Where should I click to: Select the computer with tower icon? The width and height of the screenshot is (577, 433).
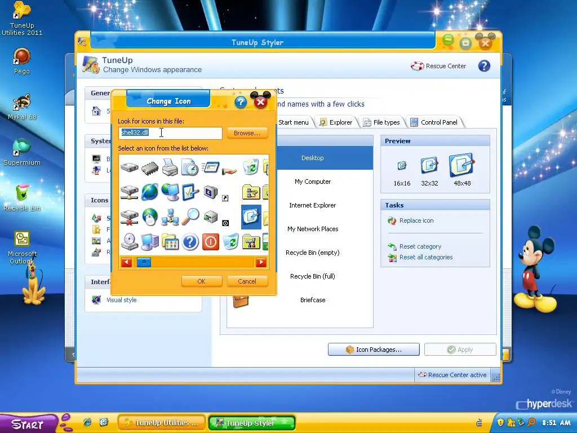(x=150, y=241)
